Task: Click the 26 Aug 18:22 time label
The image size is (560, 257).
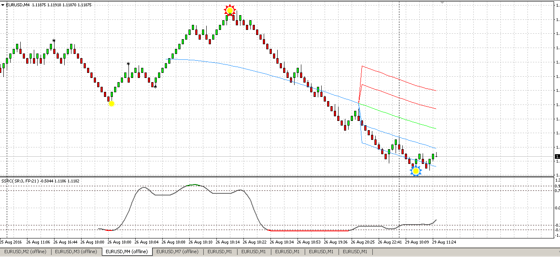Action: (x=255, y=242)
